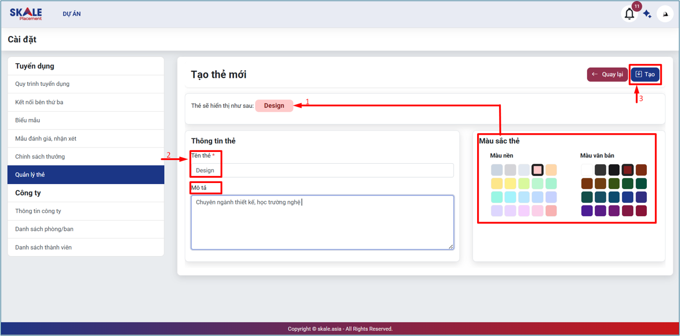Click the SKALE Placement logo
The width and height of the screenshot is (680, 336).
click(26, 14)
